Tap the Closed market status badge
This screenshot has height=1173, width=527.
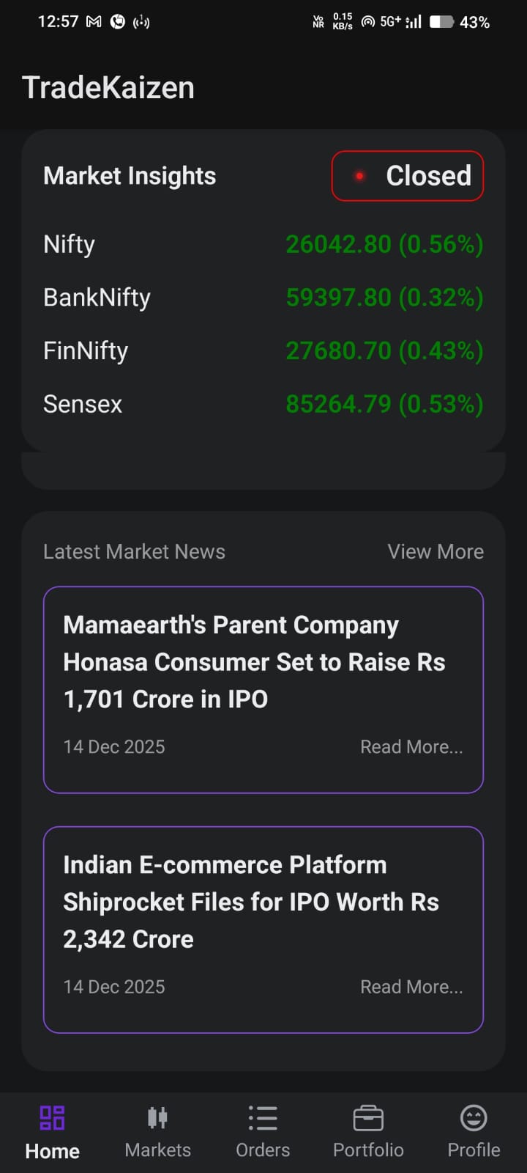pyautogui.click(x=408, y=176)
